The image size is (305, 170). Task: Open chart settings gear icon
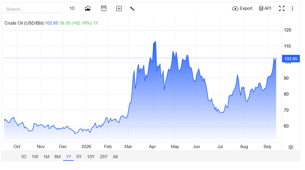pyautogui.click(x=290, y=147)
